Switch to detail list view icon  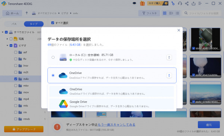(171, 13)
